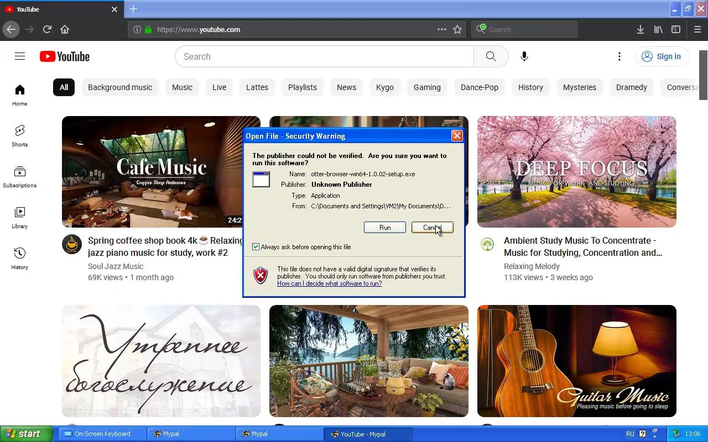
Task: Click the YouTube search input field
Action: (x=325, y=56)
